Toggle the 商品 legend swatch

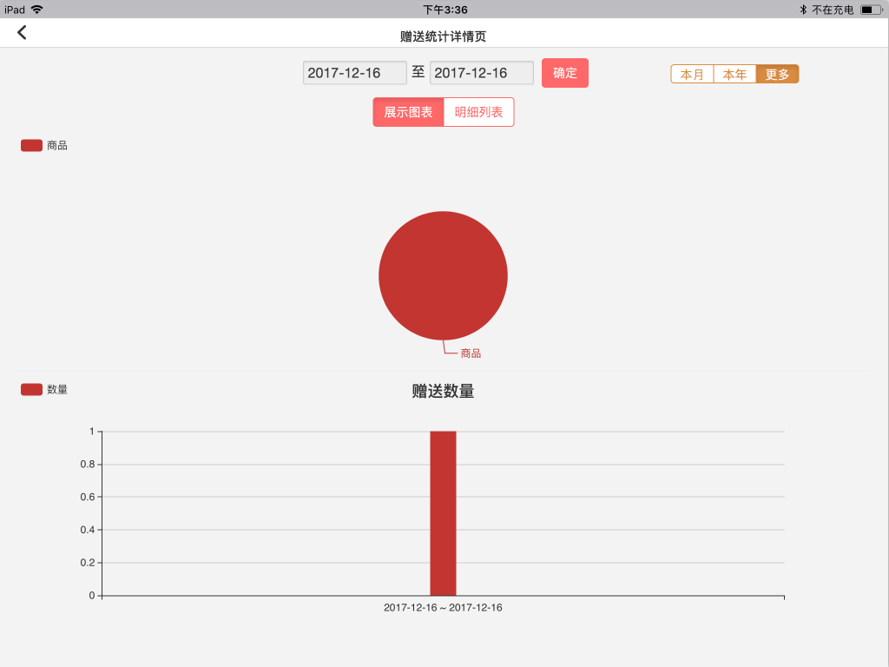[x=32, y=146]
